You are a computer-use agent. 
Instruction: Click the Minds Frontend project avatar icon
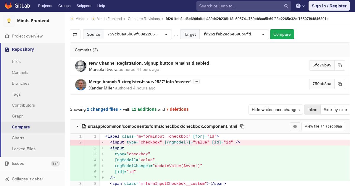click(9, 21)
